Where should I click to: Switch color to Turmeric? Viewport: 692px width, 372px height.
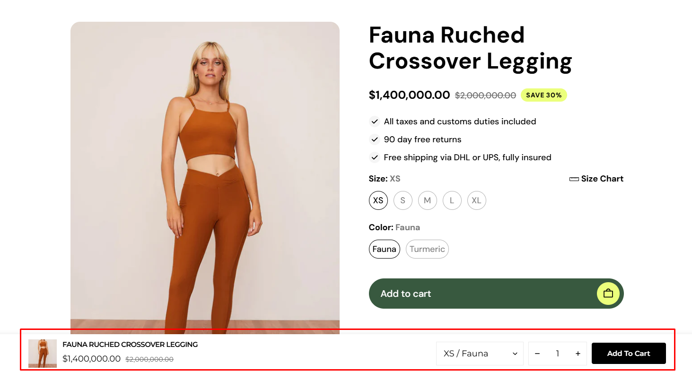(427, 249)
